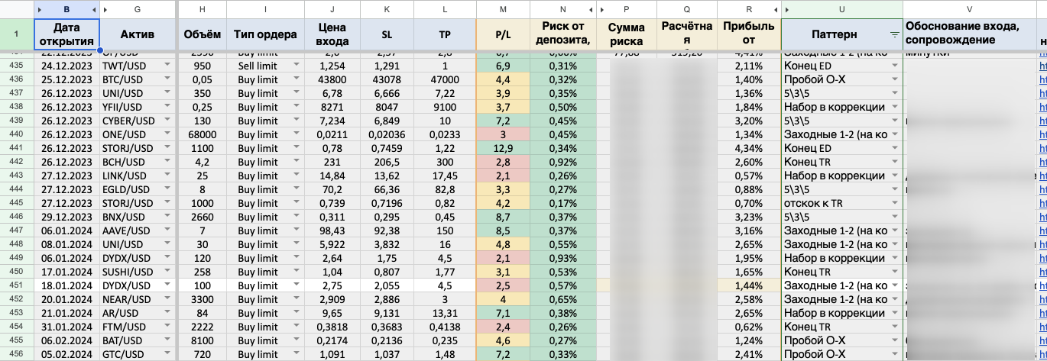Click the P/L cell with value 12,9
The width and height of the screenshot is (1047, 361).
[502, 149]
